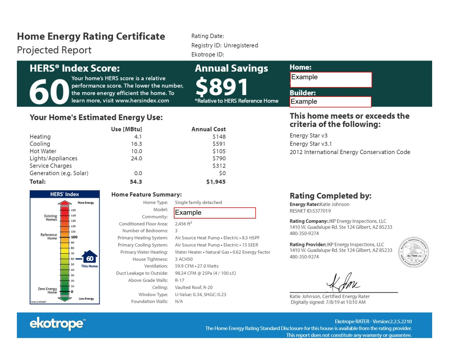Screen dimensions: 449x347
Task: Click the blue house icon showing 60
Action: click(90, 257)
